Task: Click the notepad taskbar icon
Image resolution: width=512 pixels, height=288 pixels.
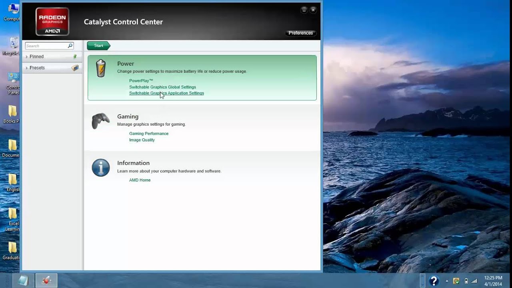Action: 23,280
